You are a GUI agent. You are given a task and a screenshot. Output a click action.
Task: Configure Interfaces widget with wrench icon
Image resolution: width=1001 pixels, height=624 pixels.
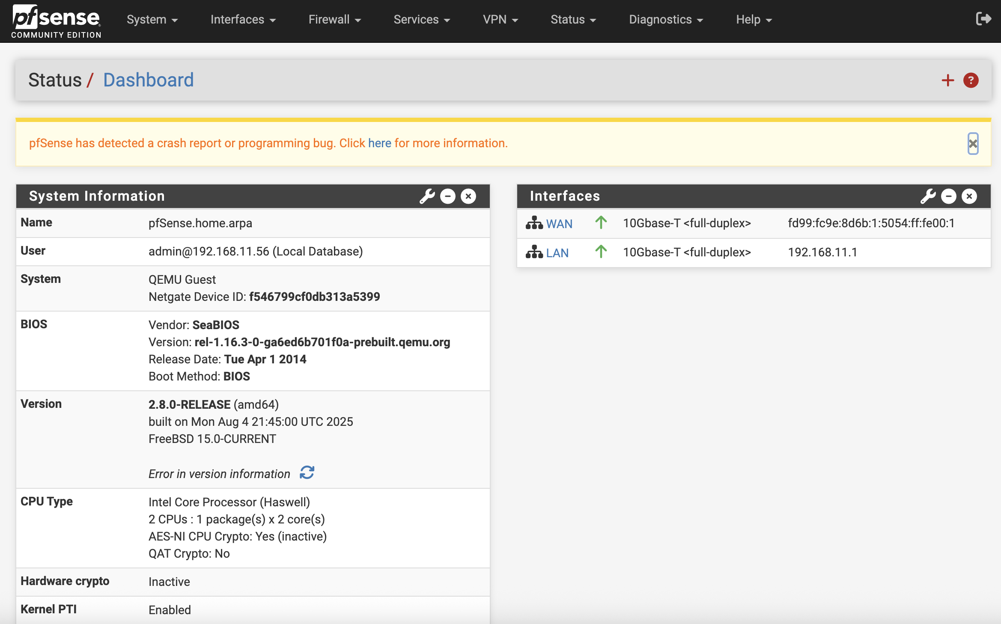(x=928, y=196)
